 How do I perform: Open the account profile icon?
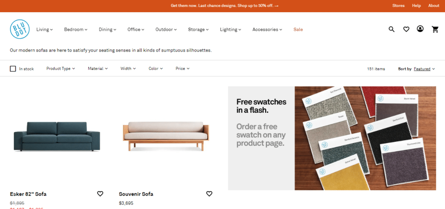(x=420, y=29)
